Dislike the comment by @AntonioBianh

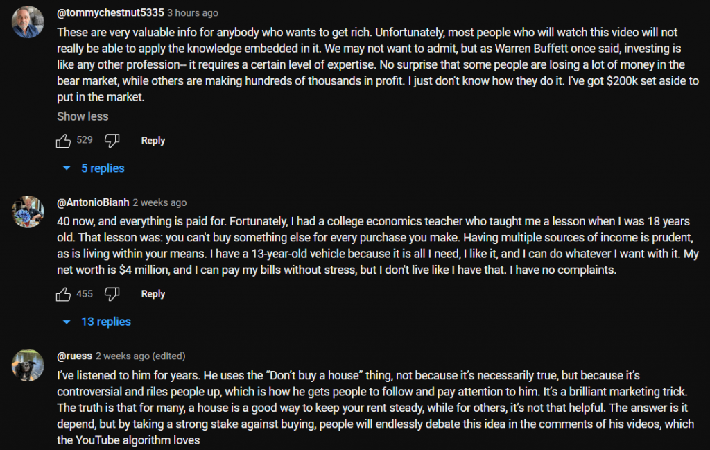click(112, 294)
